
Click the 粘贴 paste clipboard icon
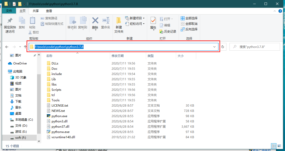[x=32, y=20]
